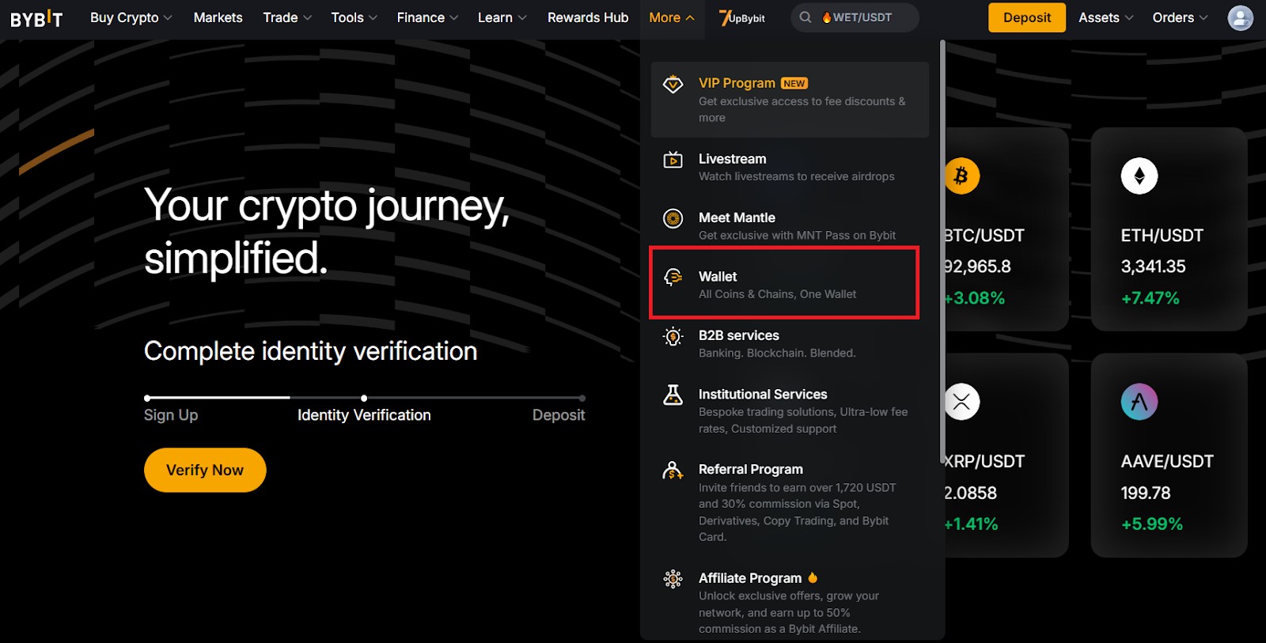
Task: Click the Referral Program person icon
Action: coord(673,471)
